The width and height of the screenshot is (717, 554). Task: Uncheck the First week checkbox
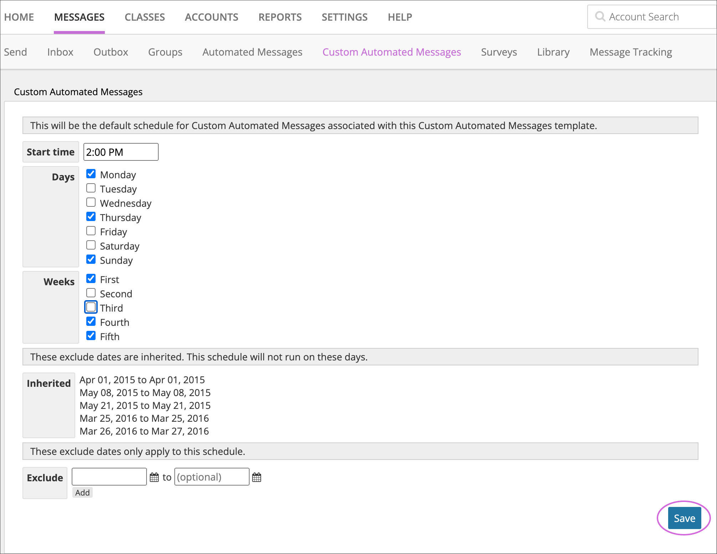(x=91, y=278)
